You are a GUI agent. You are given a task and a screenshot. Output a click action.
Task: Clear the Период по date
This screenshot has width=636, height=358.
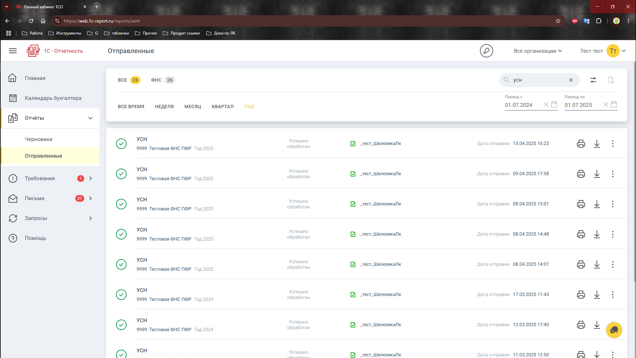(606, 105)
